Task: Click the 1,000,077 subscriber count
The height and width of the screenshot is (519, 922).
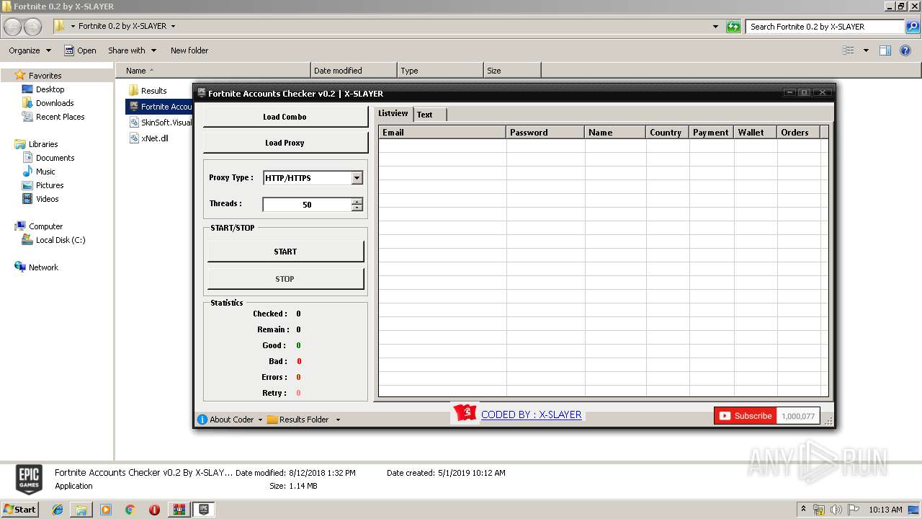Action: point(798,416)
